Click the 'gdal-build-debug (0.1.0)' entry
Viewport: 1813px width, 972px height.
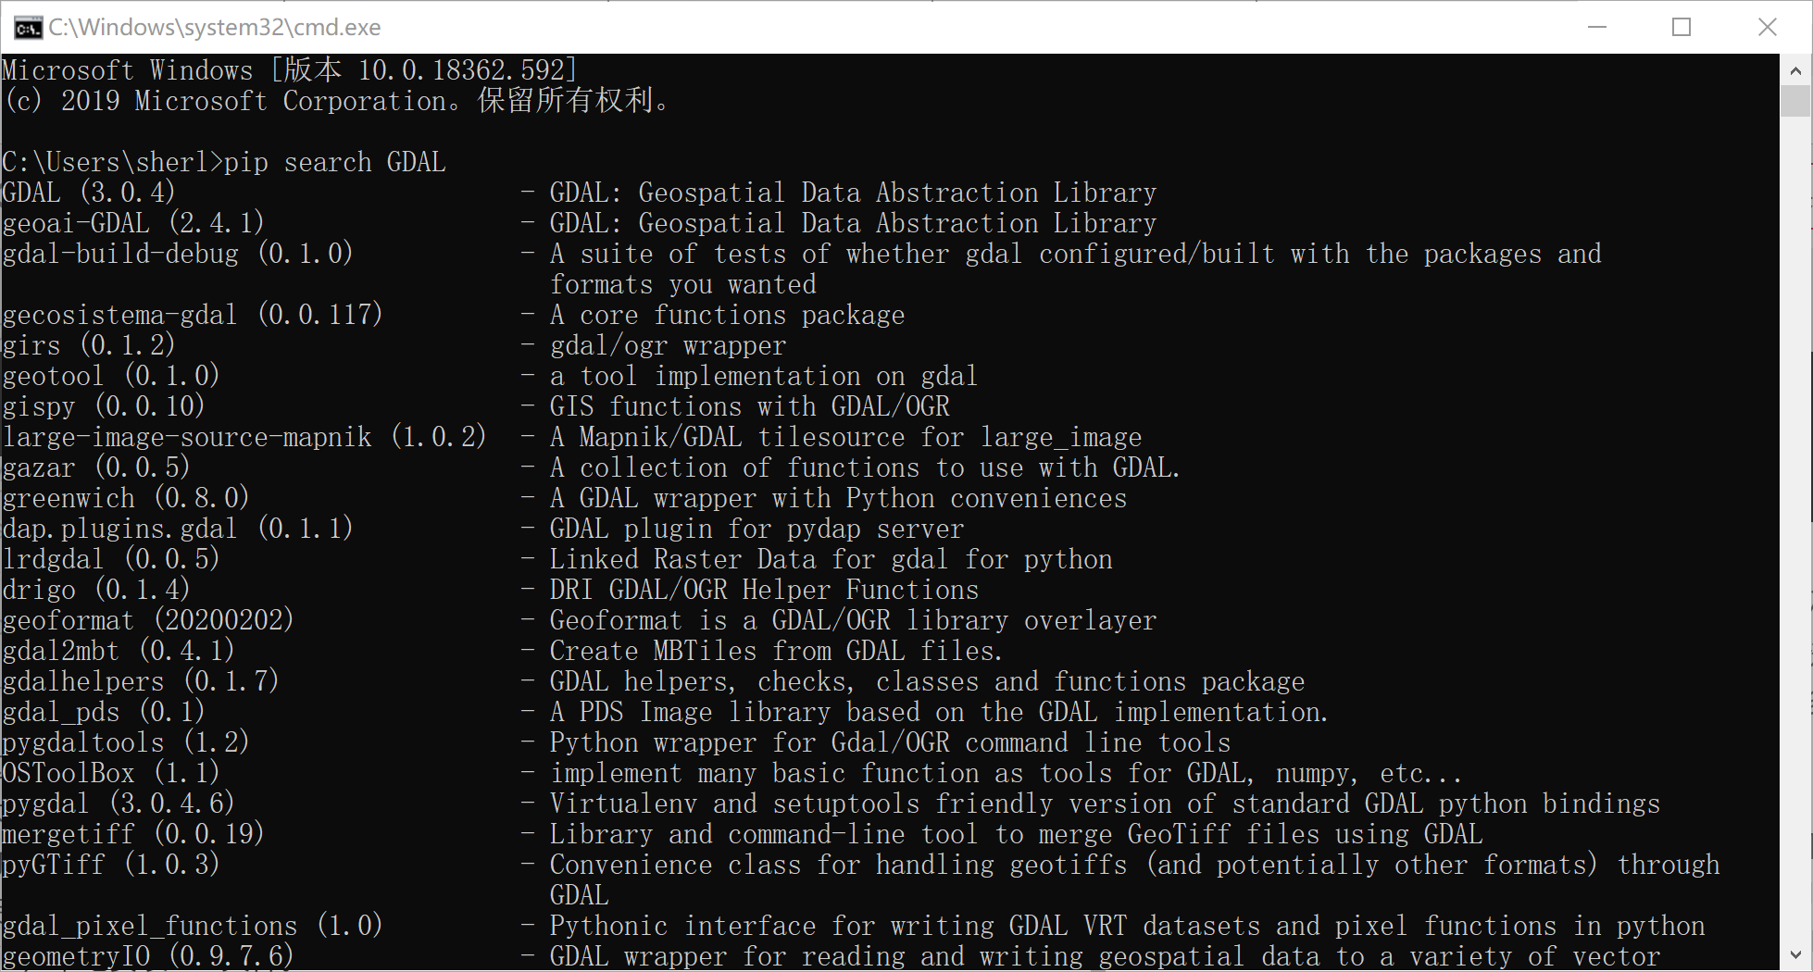pyautogui.click(x=178, y=254)
